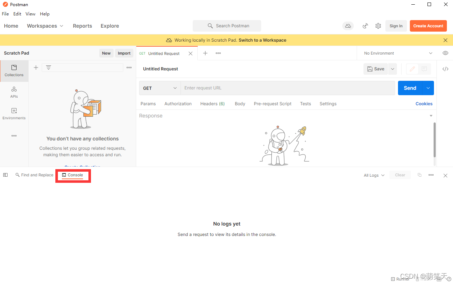Switch to the Tests tab
The image size is (453, 283).
305,104
